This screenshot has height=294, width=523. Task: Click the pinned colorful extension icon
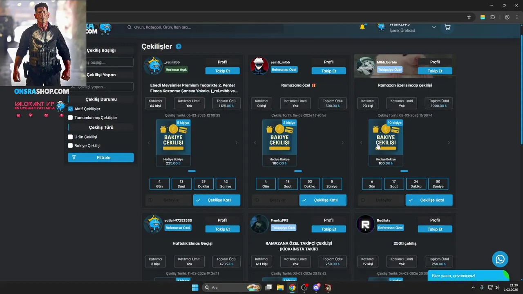[x=483, y=17]
